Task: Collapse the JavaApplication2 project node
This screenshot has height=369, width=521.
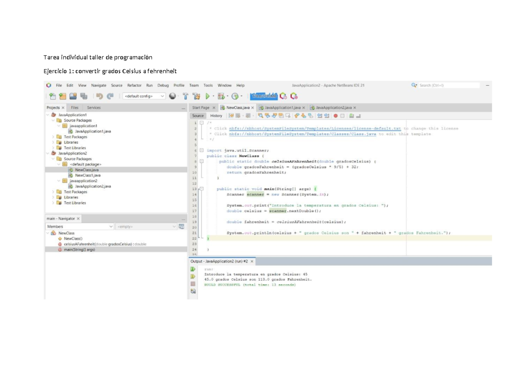Action: (46, 153)
